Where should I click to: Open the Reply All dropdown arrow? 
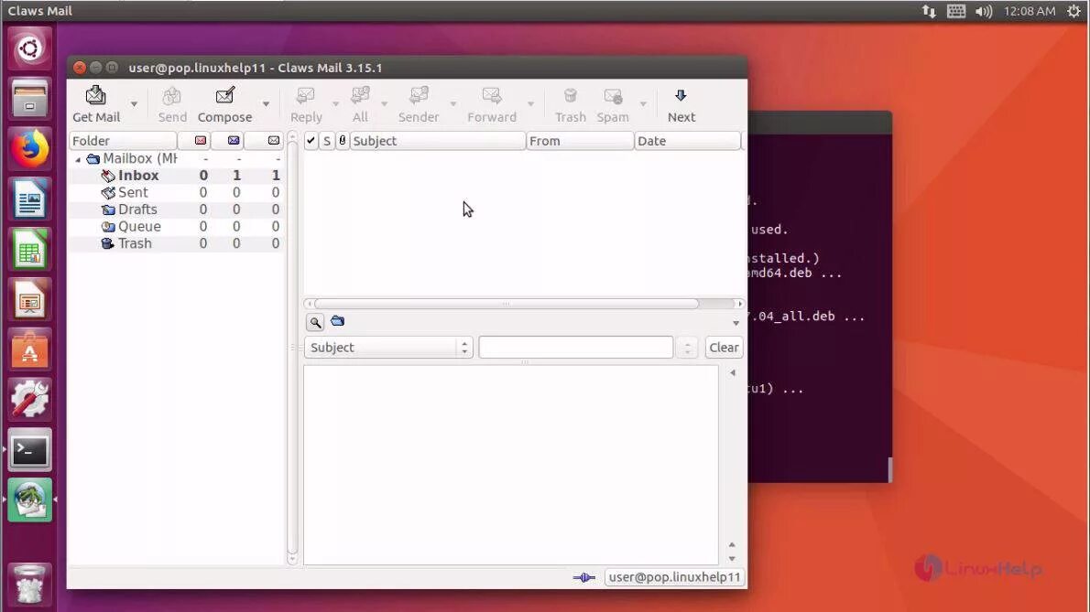point(385,104)
